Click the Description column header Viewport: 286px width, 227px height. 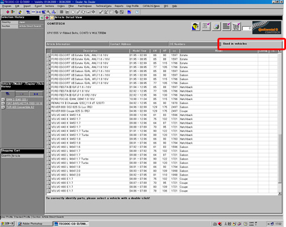[90, 51]
